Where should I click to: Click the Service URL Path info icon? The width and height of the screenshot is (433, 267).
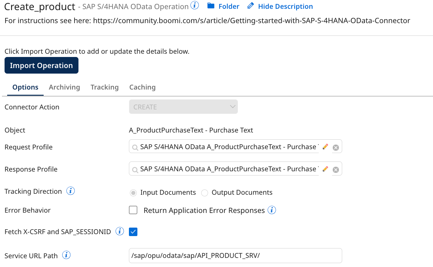(x=66, y=255)
